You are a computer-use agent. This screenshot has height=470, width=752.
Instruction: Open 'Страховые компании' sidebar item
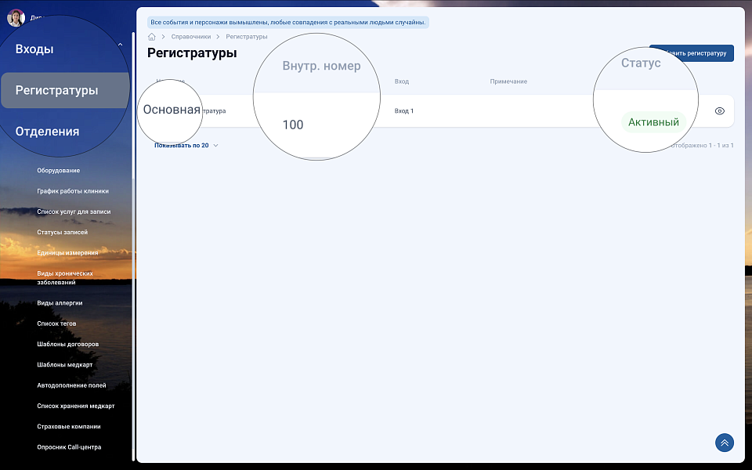(x=69, y=427)
